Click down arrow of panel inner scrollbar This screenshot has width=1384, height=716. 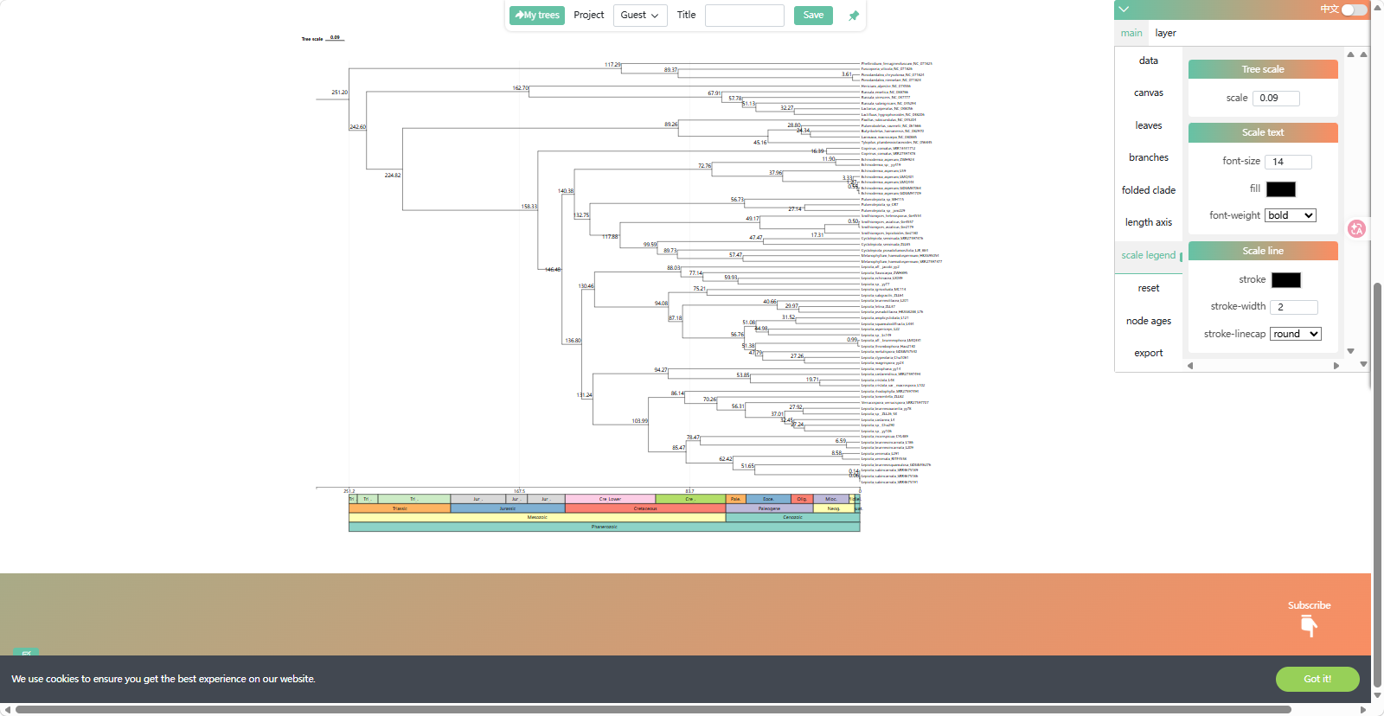[x=1351, y=351]
